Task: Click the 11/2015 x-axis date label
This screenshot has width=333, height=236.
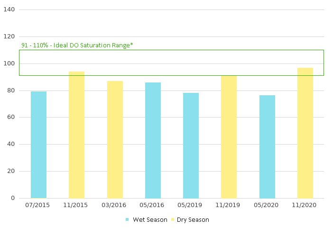Action: (x=76, y=205)
